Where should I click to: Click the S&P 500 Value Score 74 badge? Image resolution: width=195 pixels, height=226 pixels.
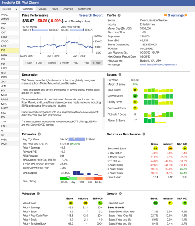tap(100, 203)
